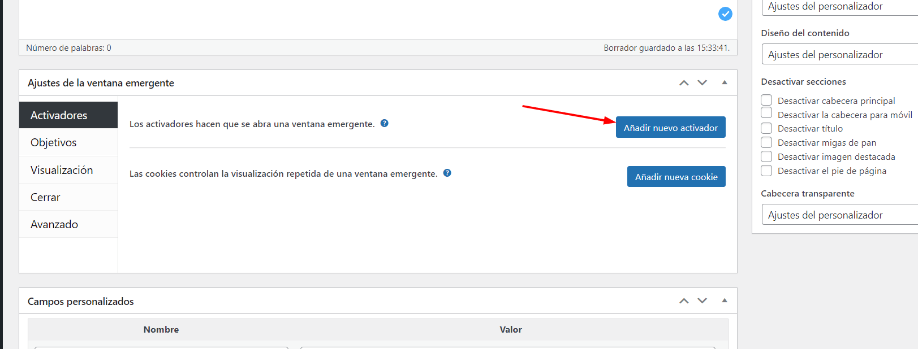The width and height of the screenshot is (918, 349).
Task: Move 'Campos personalizados' panel down
Action: [x=702, y=300]
